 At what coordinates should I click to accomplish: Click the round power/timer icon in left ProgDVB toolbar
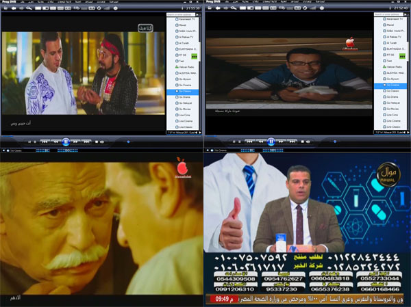99,8
